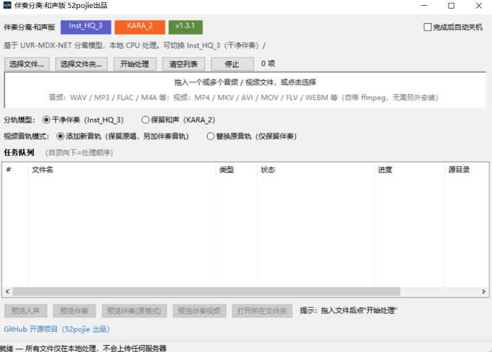This screenshot has width=492, height=352.
Task: Click the 0 项 item count text
Action: pos(268,64)
